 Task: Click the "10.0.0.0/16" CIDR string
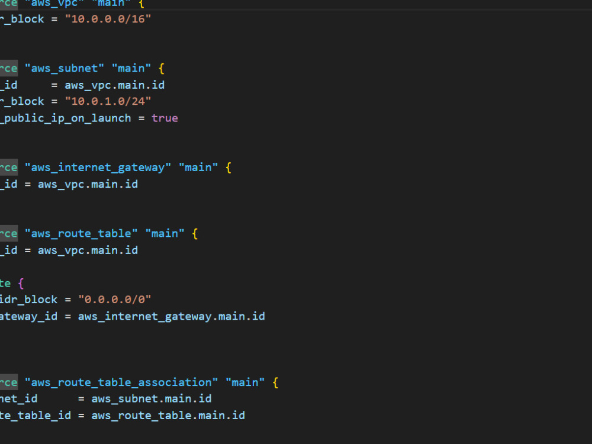pyautogui.click(x=108, y=19)
